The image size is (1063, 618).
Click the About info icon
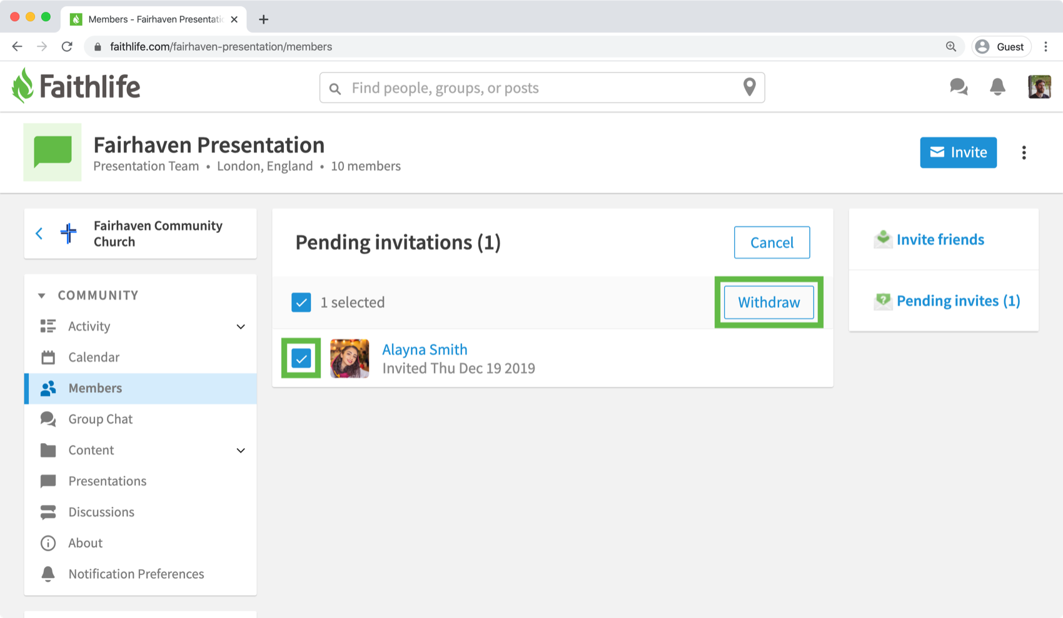click(48, 543)
